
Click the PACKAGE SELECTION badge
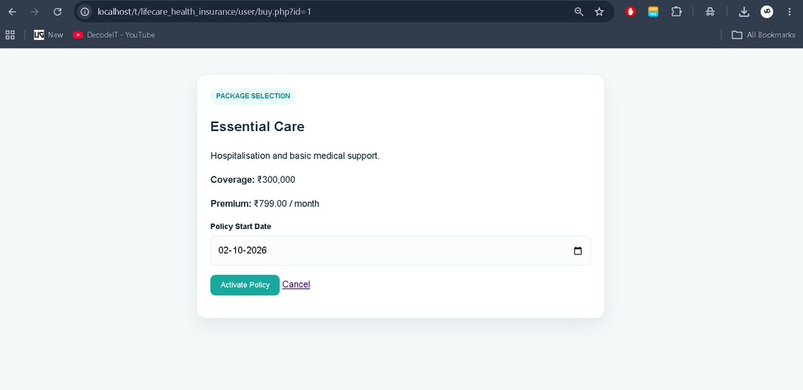tap(253, 96)
